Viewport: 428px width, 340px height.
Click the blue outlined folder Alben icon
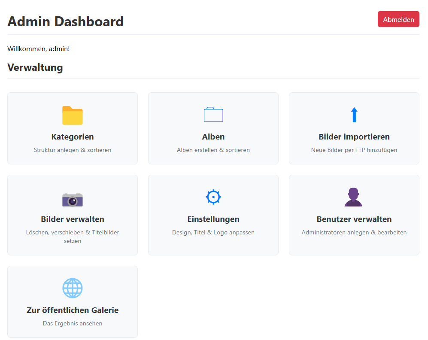(213, 115)
